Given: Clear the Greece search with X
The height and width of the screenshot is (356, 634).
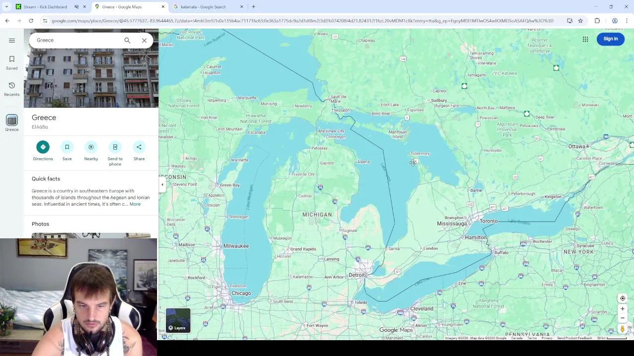Looking at the screenshot, I should [x=144, y=41].
